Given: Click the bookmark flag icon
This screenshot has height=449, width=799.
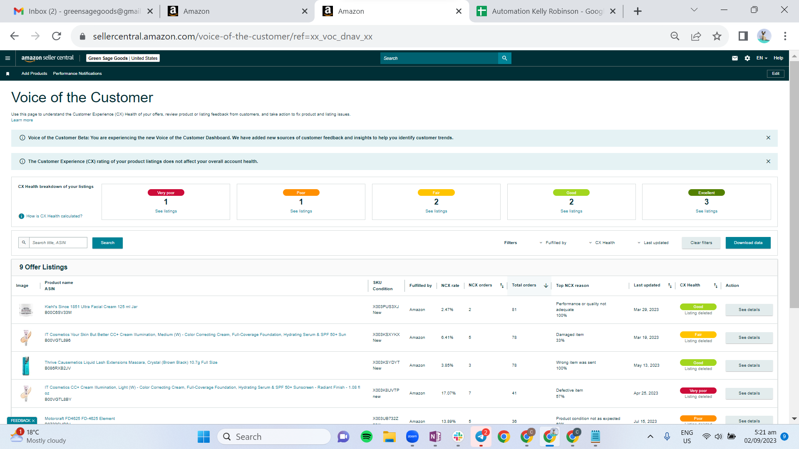Looking at the screenshot, I should point(7,74).
